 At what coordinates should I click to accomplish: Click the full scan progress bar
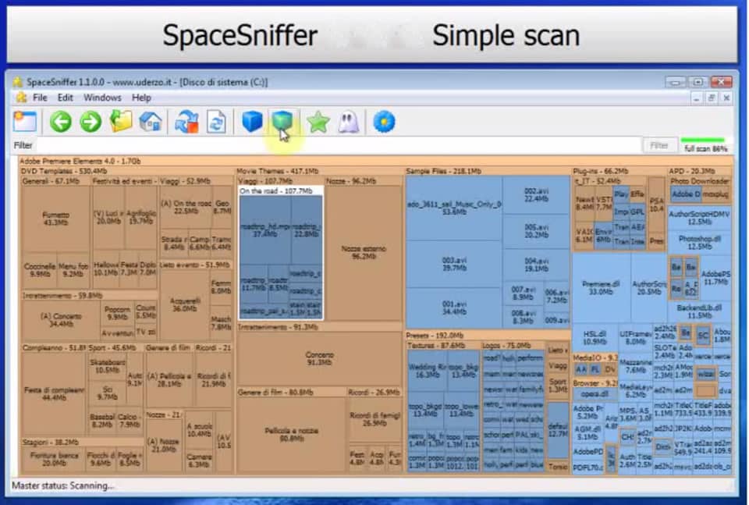point(705,140)
